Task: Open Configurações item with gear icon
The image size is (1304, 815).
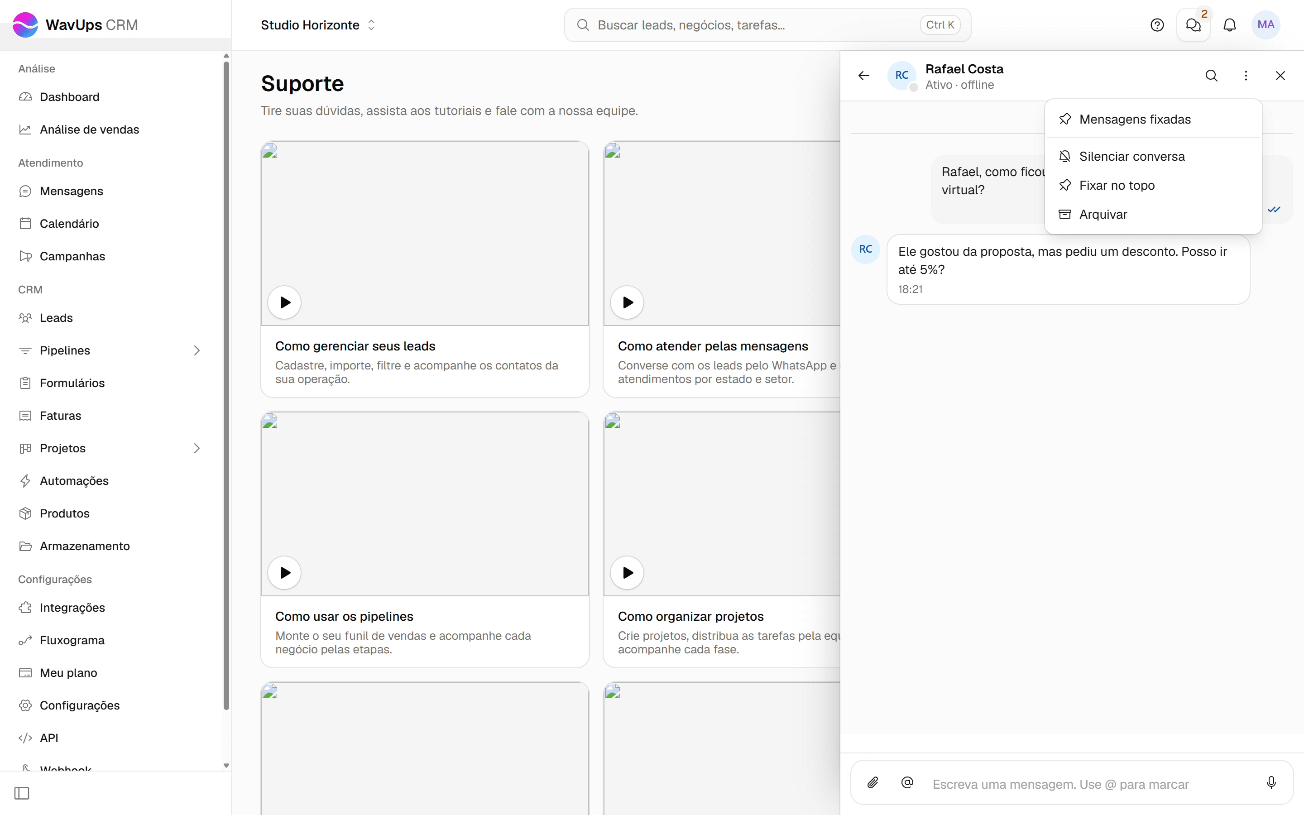Action: tap(110, 705)
